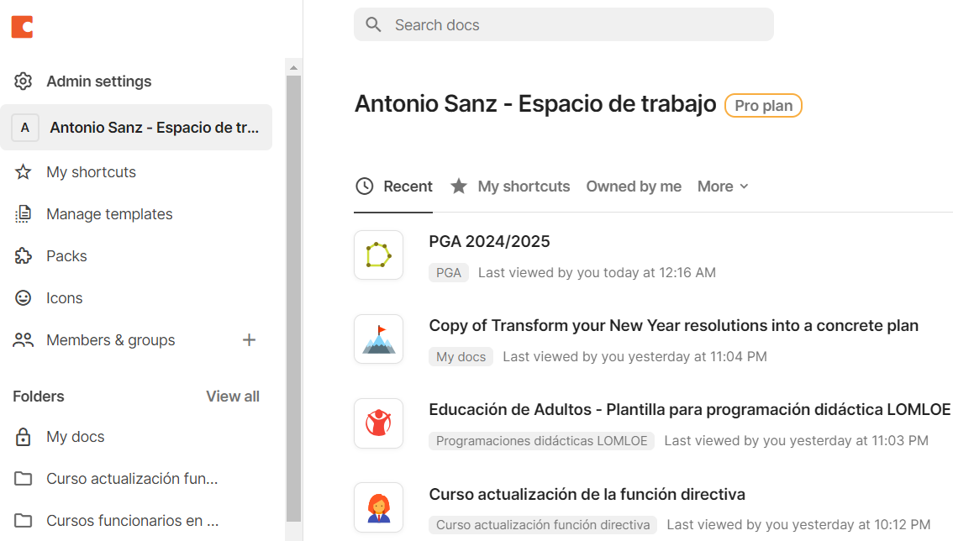Select Antonio Sanz workspace in sidebar

(136, 128)
